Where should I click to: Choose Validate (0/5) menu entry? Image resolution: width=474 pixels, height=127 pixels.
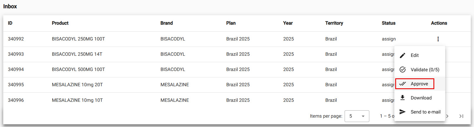425,70
